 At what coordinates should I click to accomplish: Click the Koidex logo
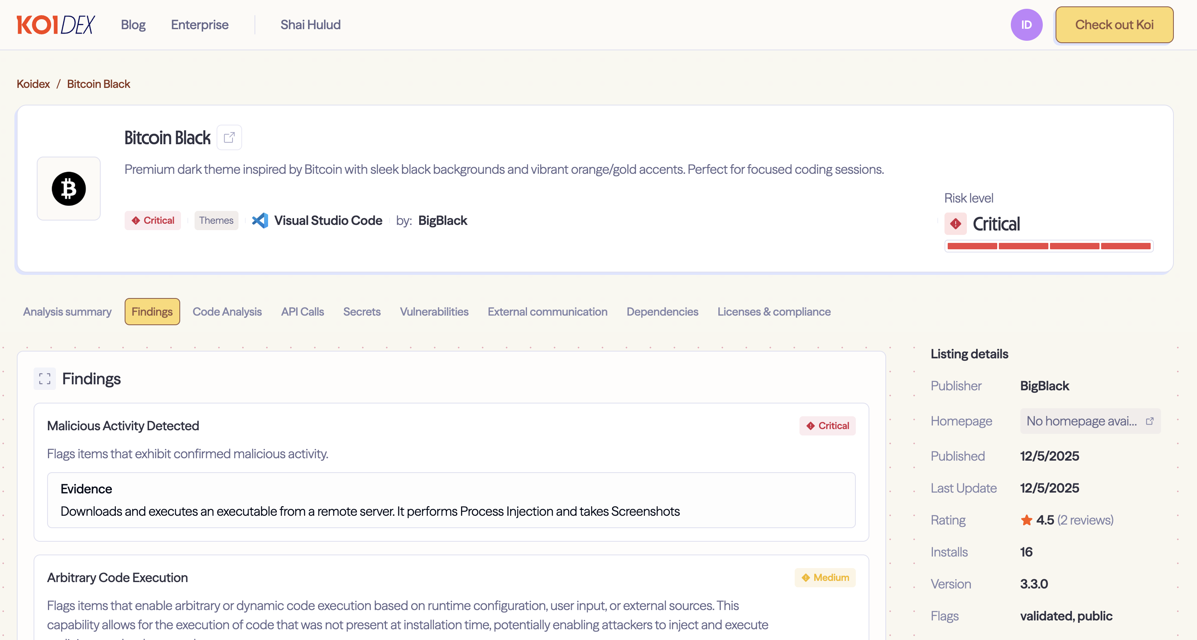tap(56, 25)
